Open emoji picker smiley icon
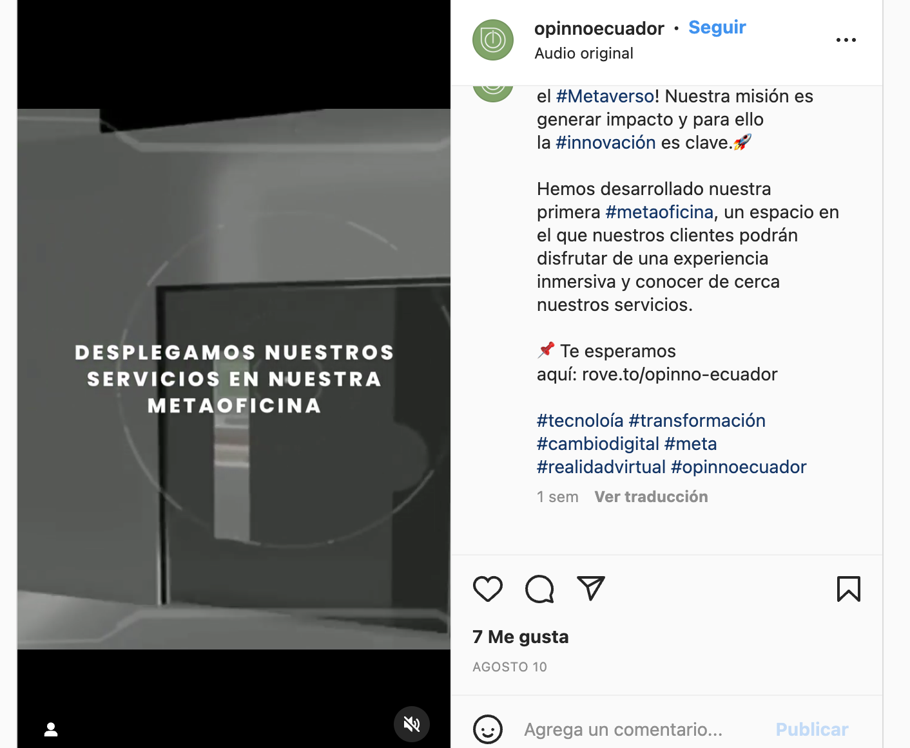Viewport: 910px width, 748px height. [488, 729]
